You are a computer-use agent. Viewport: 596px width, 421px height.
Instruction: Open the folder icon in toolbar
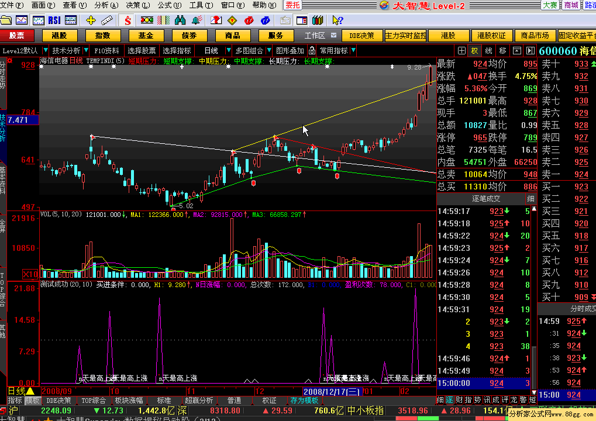pos(6,20)
